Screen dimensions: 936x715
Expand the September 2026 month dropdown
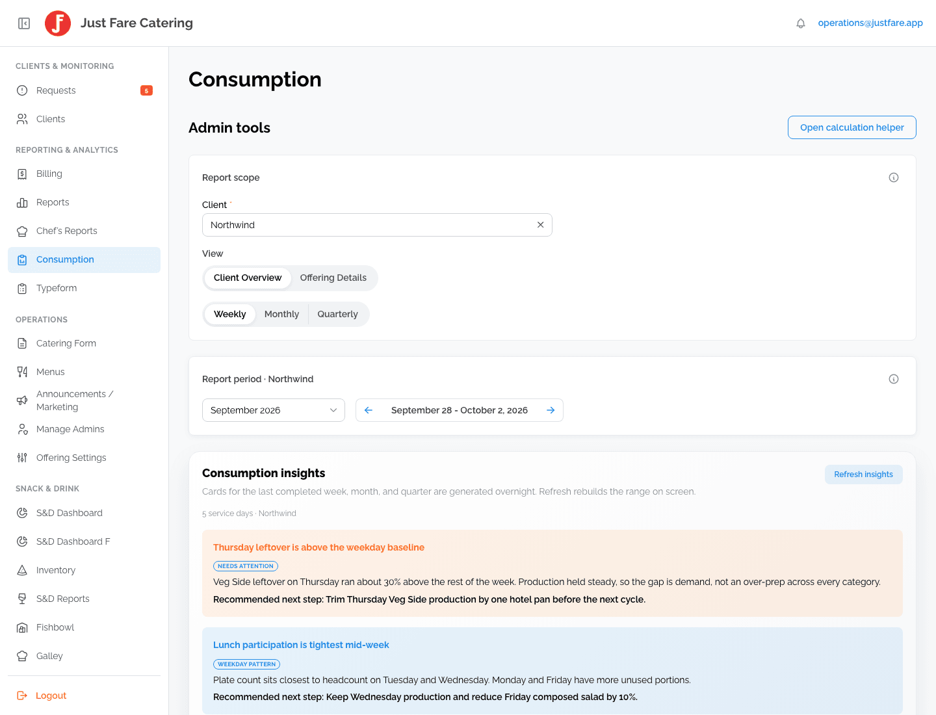[274, 410]
